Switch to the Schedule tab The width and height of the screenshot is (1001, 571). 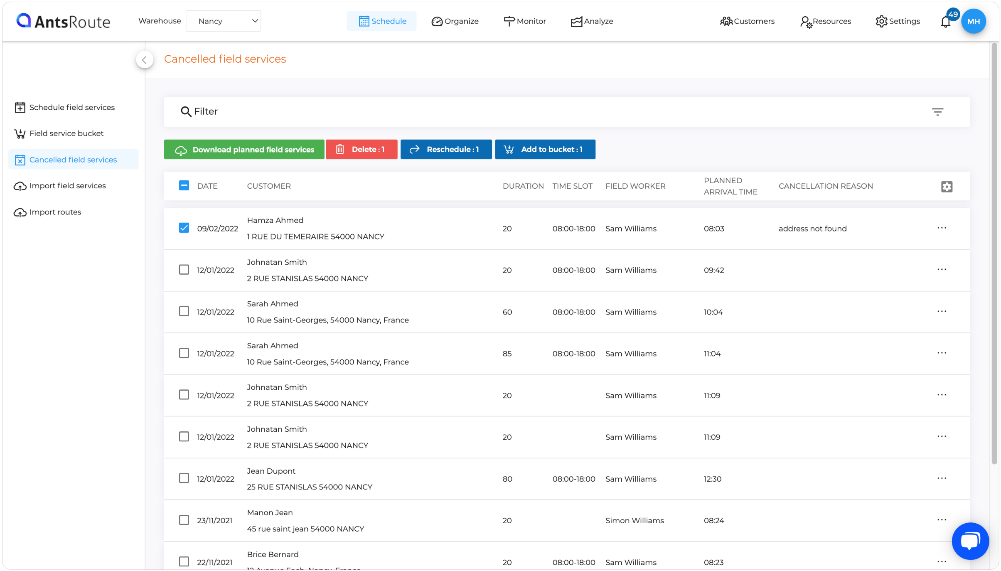click(381, 21)
